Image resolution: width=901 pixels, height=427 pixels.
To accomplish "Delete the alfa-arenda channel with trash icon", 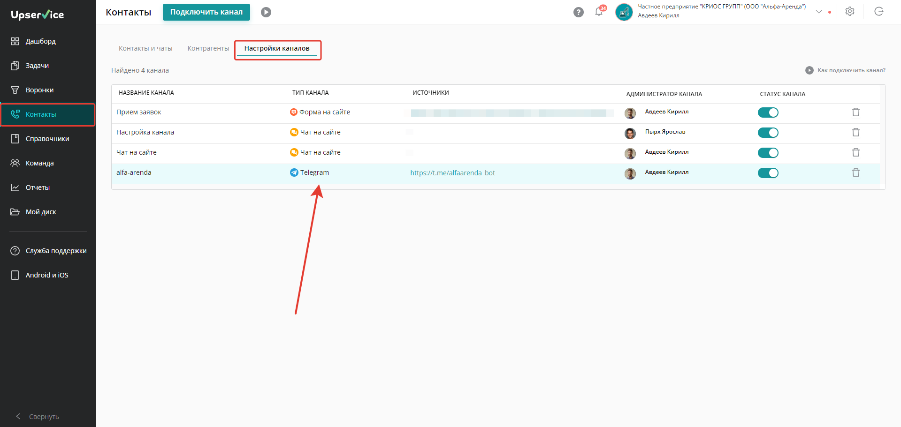I will pos(856,172).
